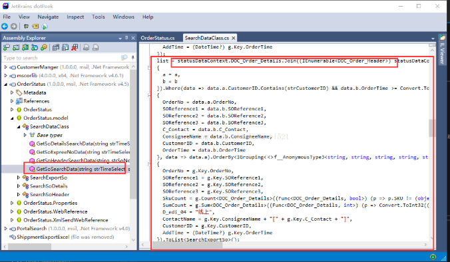Click Open assembly list icon
This screenshot has height=262, width=450.
click(56, 47)
